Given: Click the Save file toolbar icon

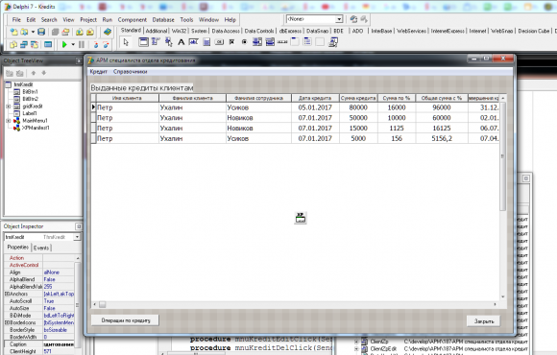Looking at the screenshot, I should click(x=41, y=32).
